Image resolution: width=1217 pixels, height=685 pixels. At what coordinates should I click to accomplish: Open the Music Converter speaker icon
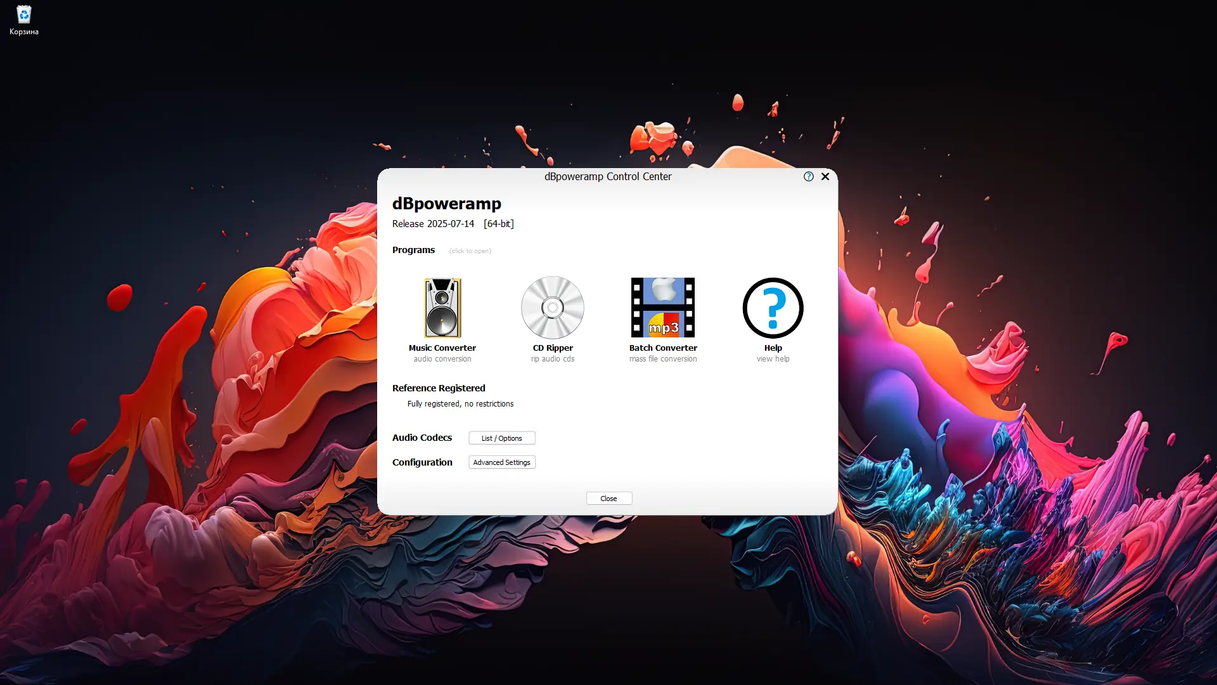(x=442, y=308)
